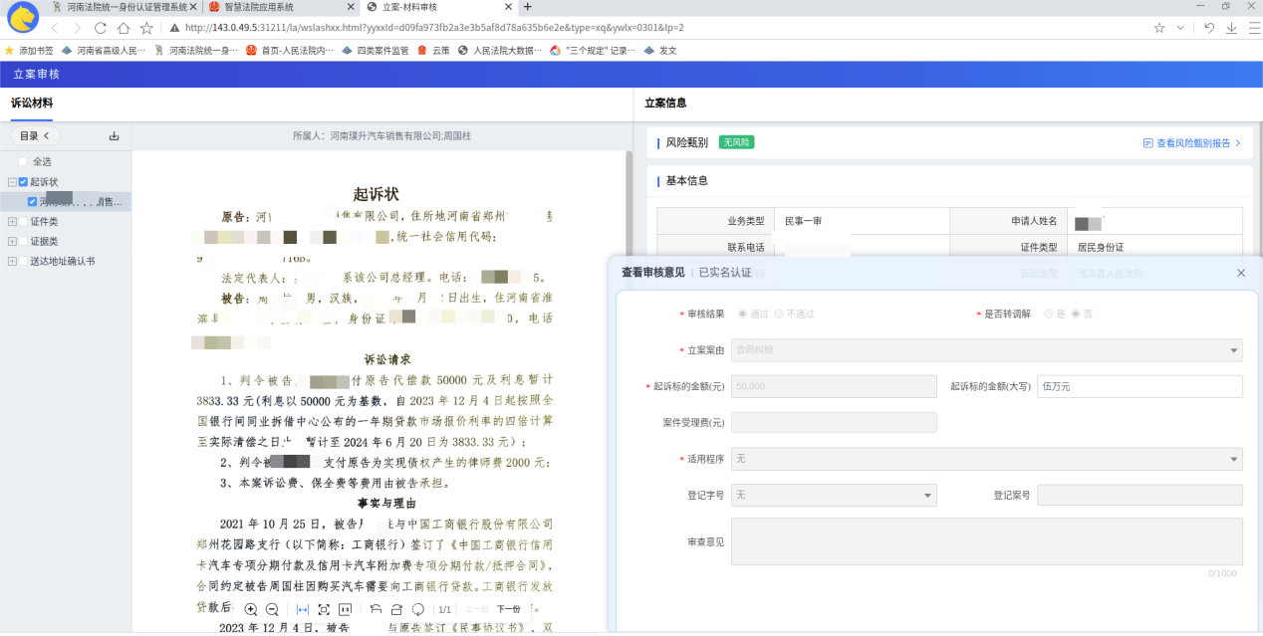Click the browser address bar URL

(434, 28)
